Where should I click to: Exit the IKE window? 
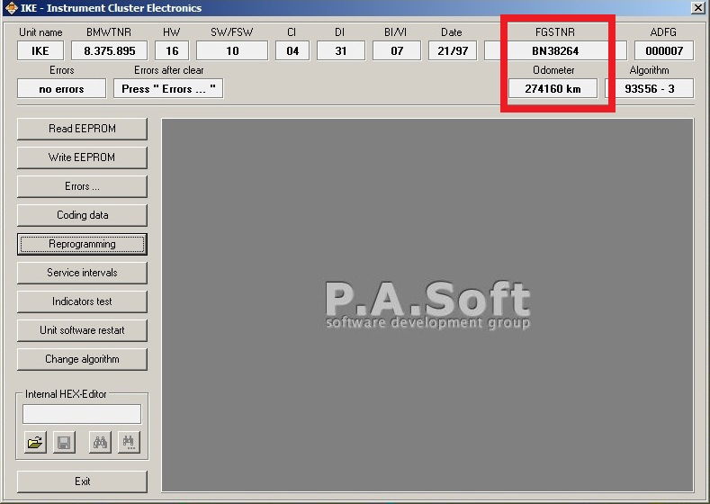pyautogui.click(x=82, y=481)
